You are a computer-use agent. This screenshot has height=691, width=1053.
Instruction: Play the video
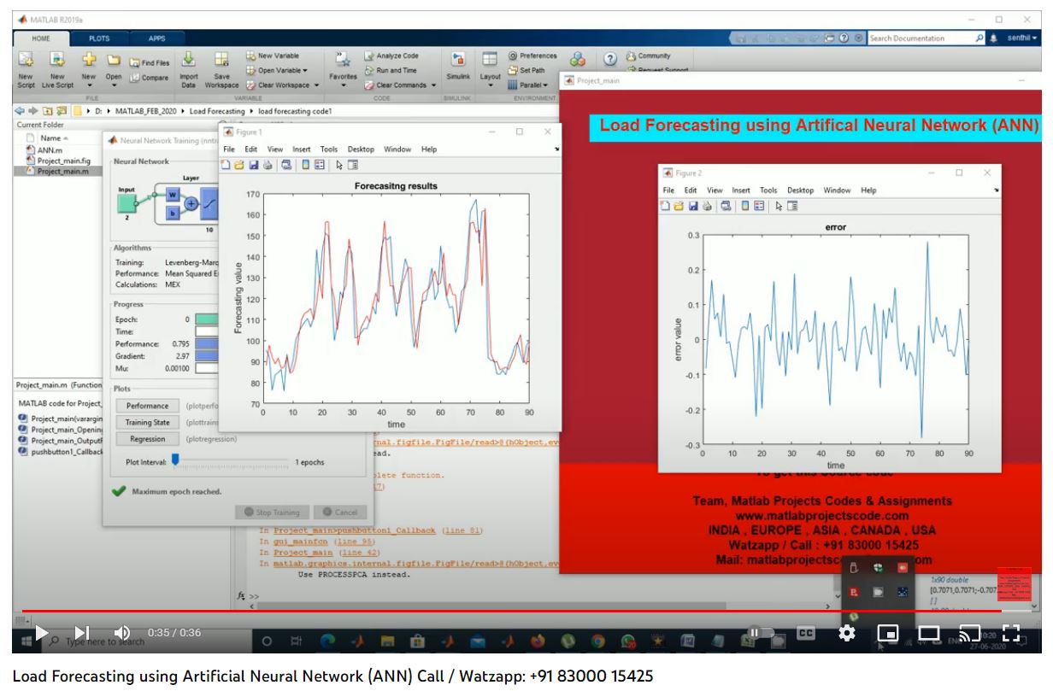(41, 633)
